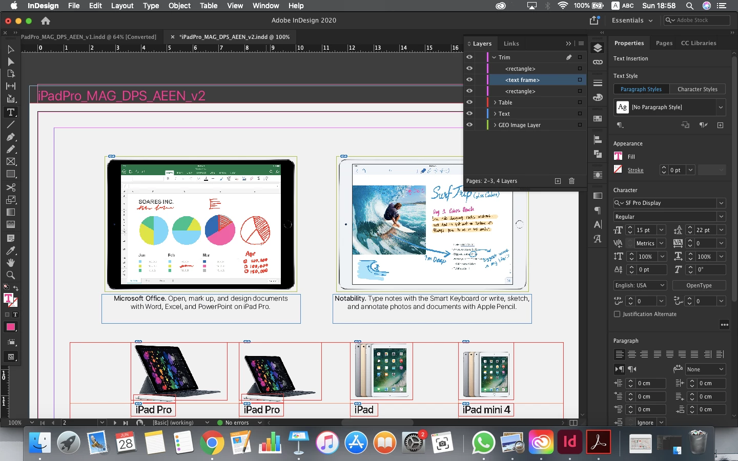738x461 pixels.
Task: Expand the Table layer
Action: pyautogui.click(x=495, y=102)
